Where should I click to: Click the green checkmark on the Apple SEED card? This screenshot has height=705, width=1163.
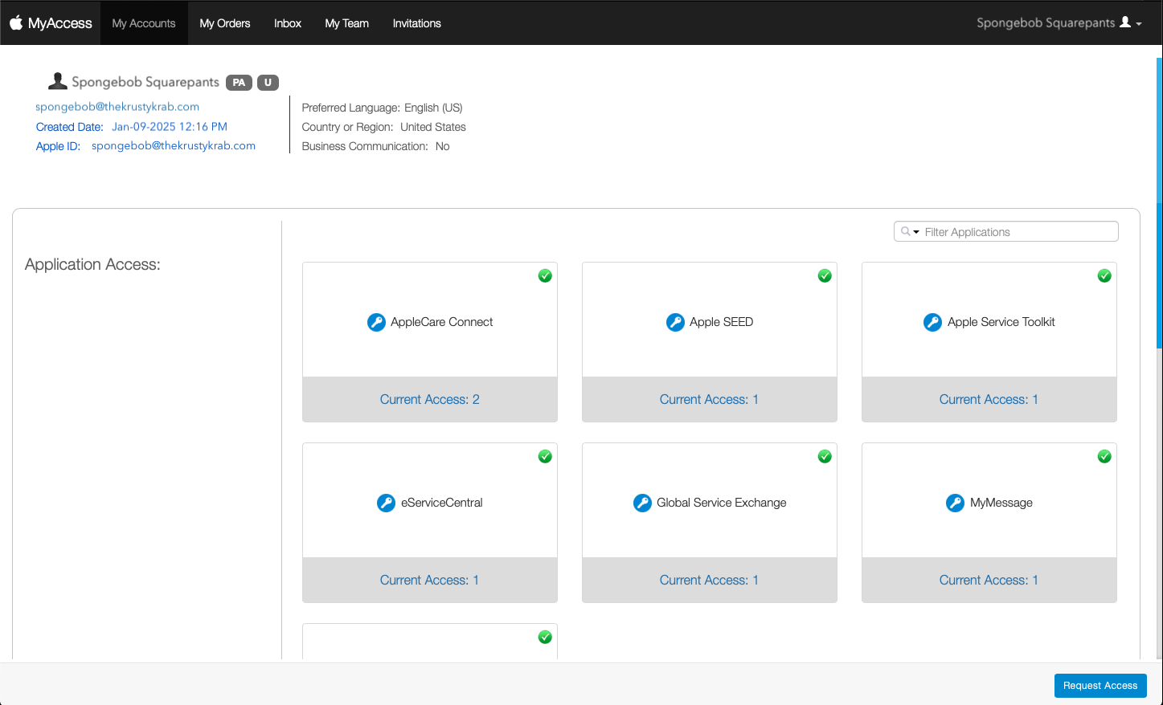click(825, 275)
